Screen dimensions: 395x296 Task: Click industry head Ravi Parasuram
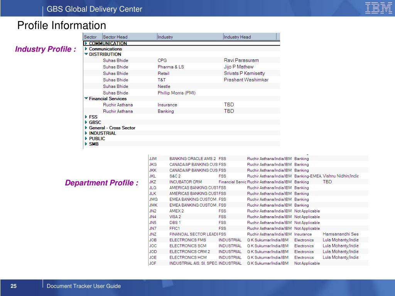click(241, 61)
